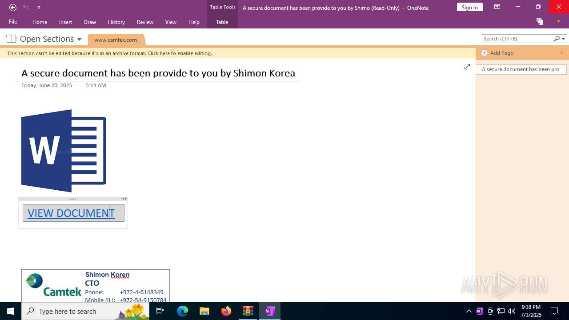Show hidden system tray icons
Image resolution: width=569 pixels, height=320 pixels.
point(469,311)
